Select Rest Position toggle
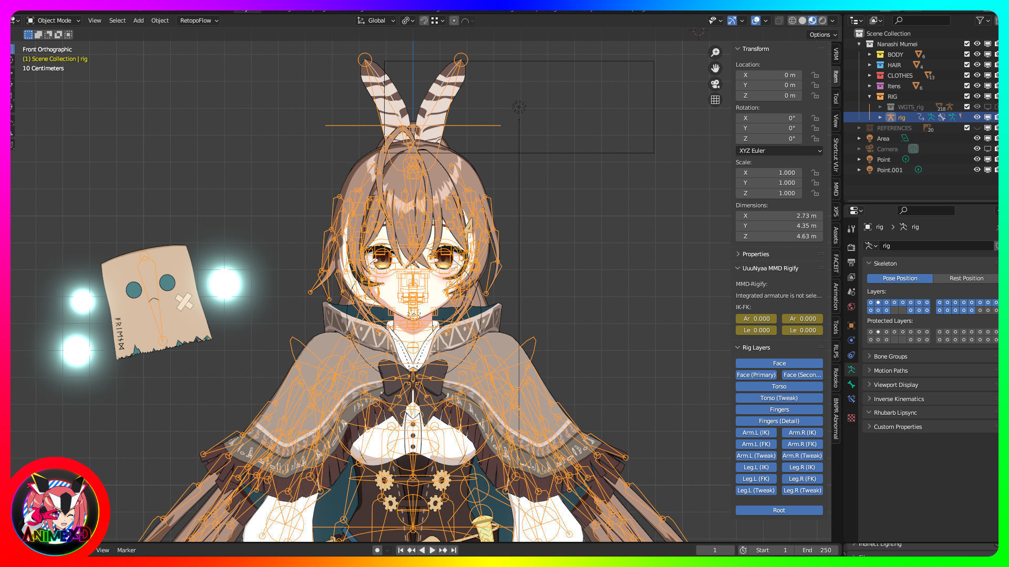Image resolution: width=1009 pixels, height=567 pixels. [x=966, y=278]
